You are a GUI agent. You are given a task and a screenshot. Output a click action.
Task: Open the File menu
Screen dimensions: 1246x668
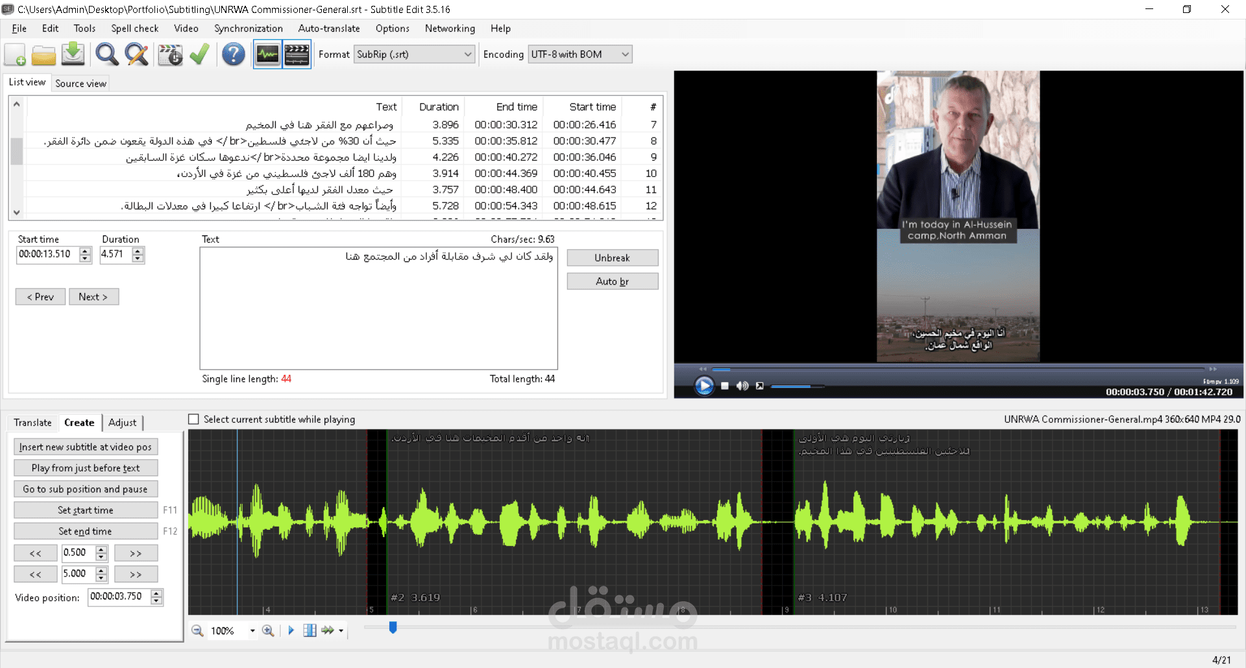click(x=19, y=29)
